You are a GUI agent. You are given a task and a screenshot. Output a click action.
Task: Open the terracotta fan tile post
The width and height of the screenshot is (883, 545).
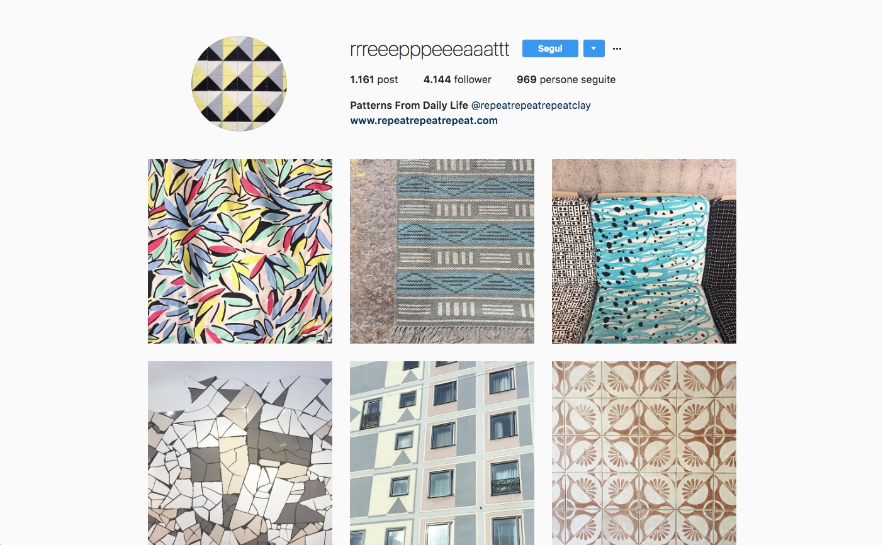tap(644, 453)
